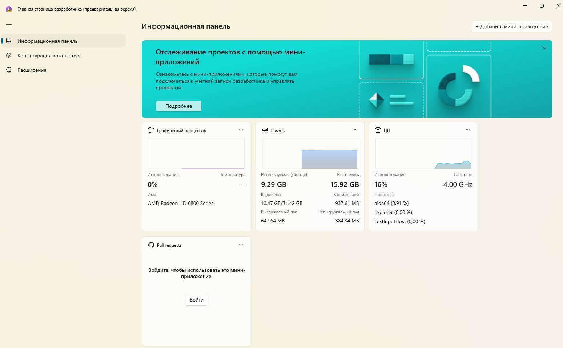Dismiss the mini-apps tracking banner
563x348 pixels.
click(544, 48)
